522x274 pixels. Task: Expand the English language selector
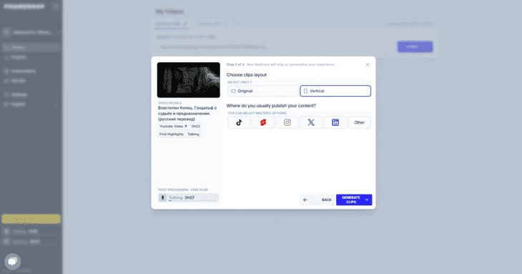pyautogui.click(x=31, y=104)
